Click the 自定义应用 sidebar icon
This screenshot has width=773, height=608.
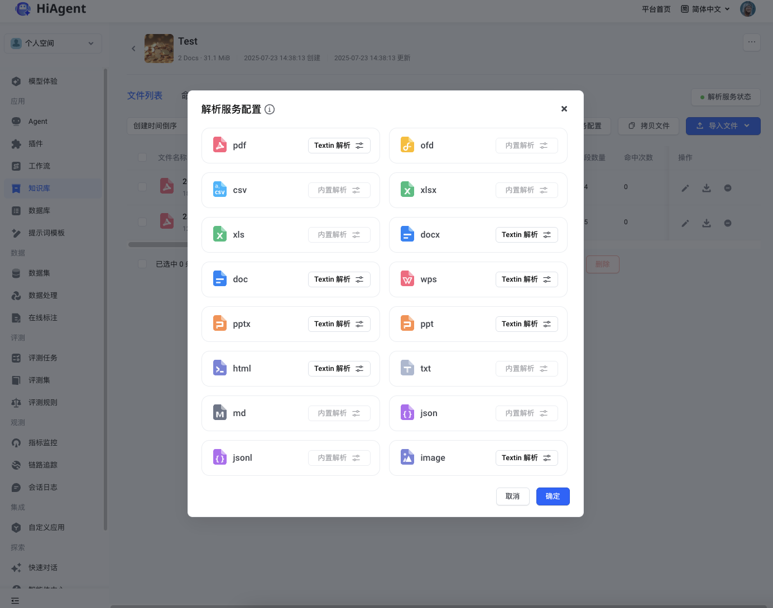click(x=16, y=528)
